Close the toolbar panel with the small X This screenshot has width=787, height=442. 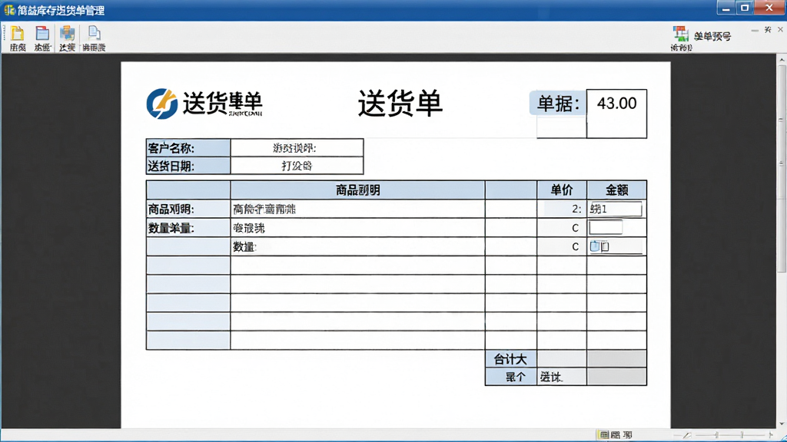point(780,30)
